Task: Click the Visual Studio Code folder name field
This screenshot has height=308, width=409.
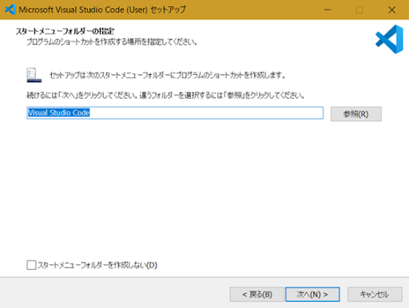Action: pos(175,113)
